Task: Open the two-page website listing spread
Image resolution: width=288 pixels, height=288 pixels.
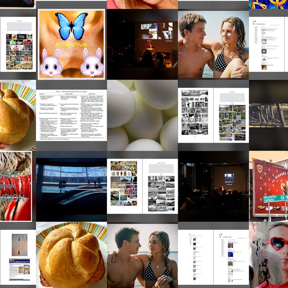Action: 213,257
